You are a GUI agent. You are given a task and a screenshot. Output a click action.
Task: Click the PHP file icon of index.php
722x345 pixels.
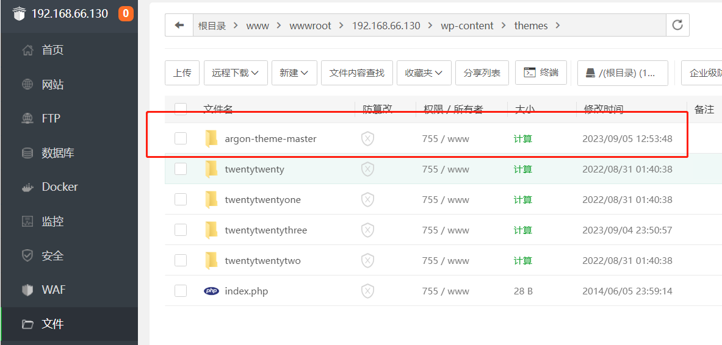pyautogui.click(x=211, y=291)
